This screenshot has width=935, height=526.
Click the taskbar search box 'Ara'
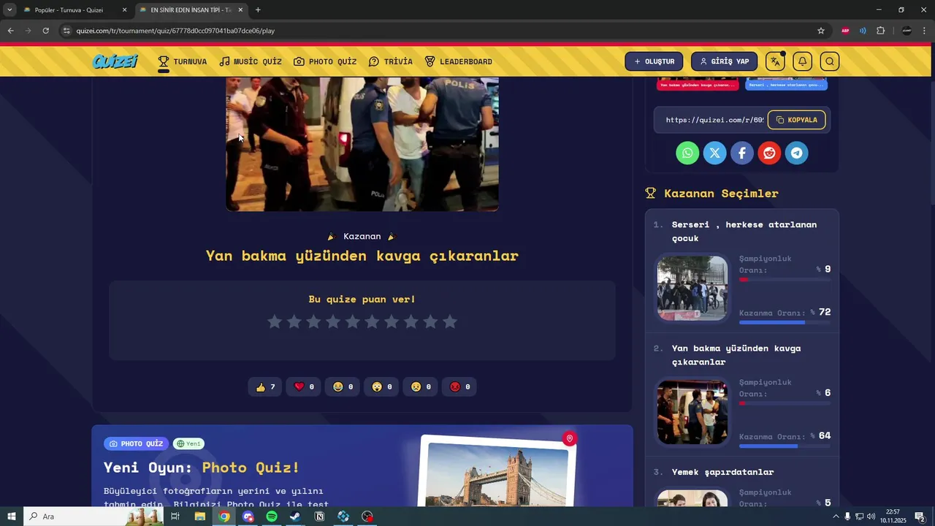coord(93,517)
